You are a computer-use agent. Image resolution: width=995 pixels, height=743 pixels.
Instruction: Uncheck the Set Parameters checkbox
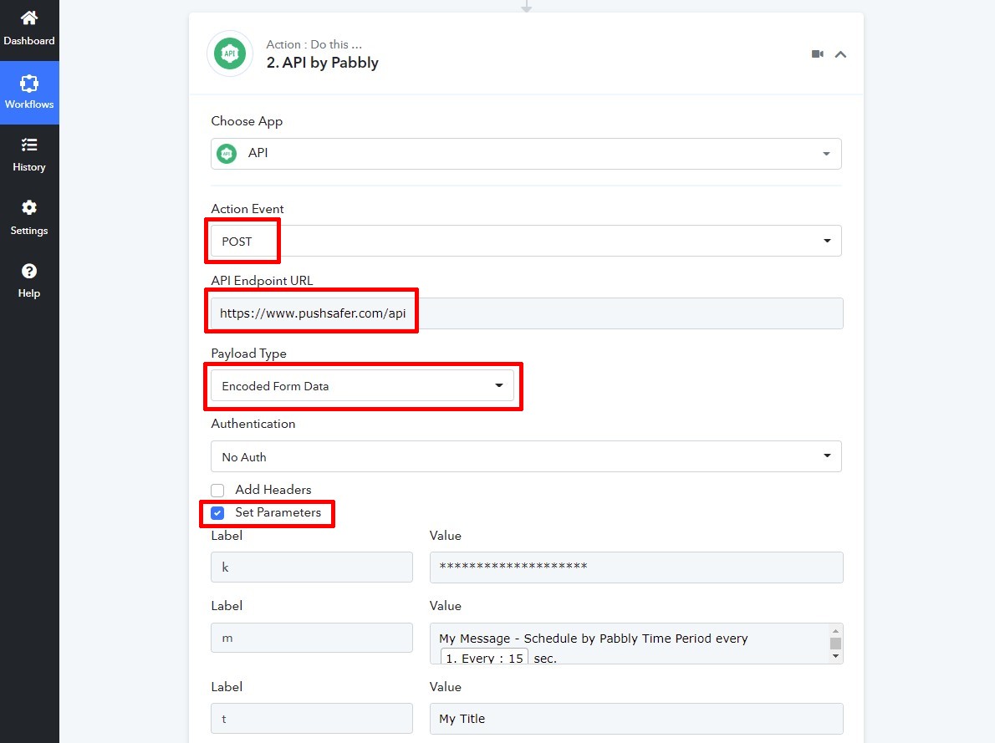coord(217,512)
